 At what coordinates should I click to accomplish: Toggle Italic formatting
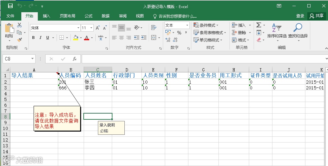[40, 38]
